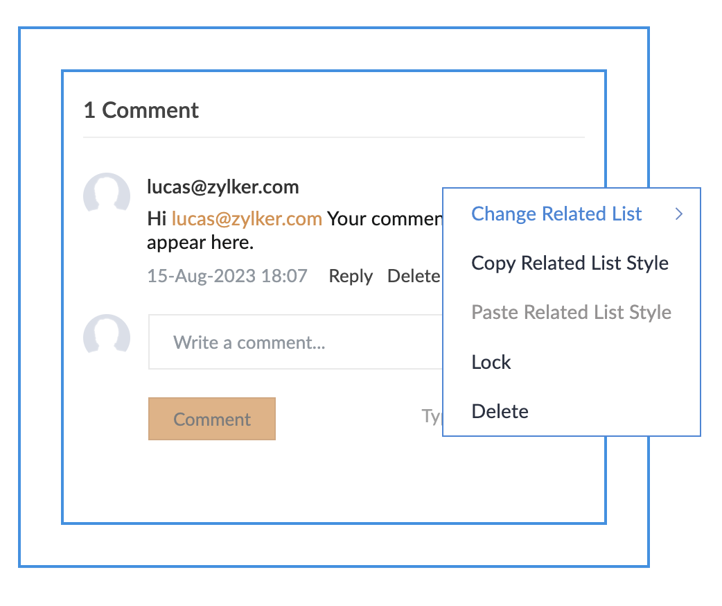Expand the Change Related List submenu arrow
722x606 pixels.
coord(679,214)
